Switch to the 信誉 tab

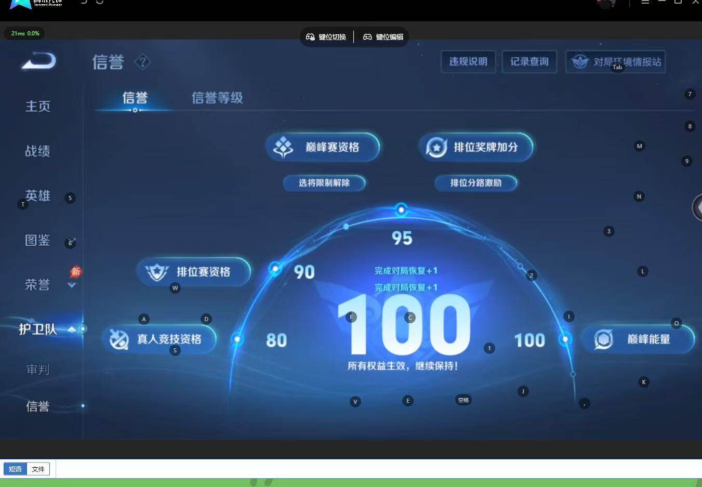click(x=135, y=98)
